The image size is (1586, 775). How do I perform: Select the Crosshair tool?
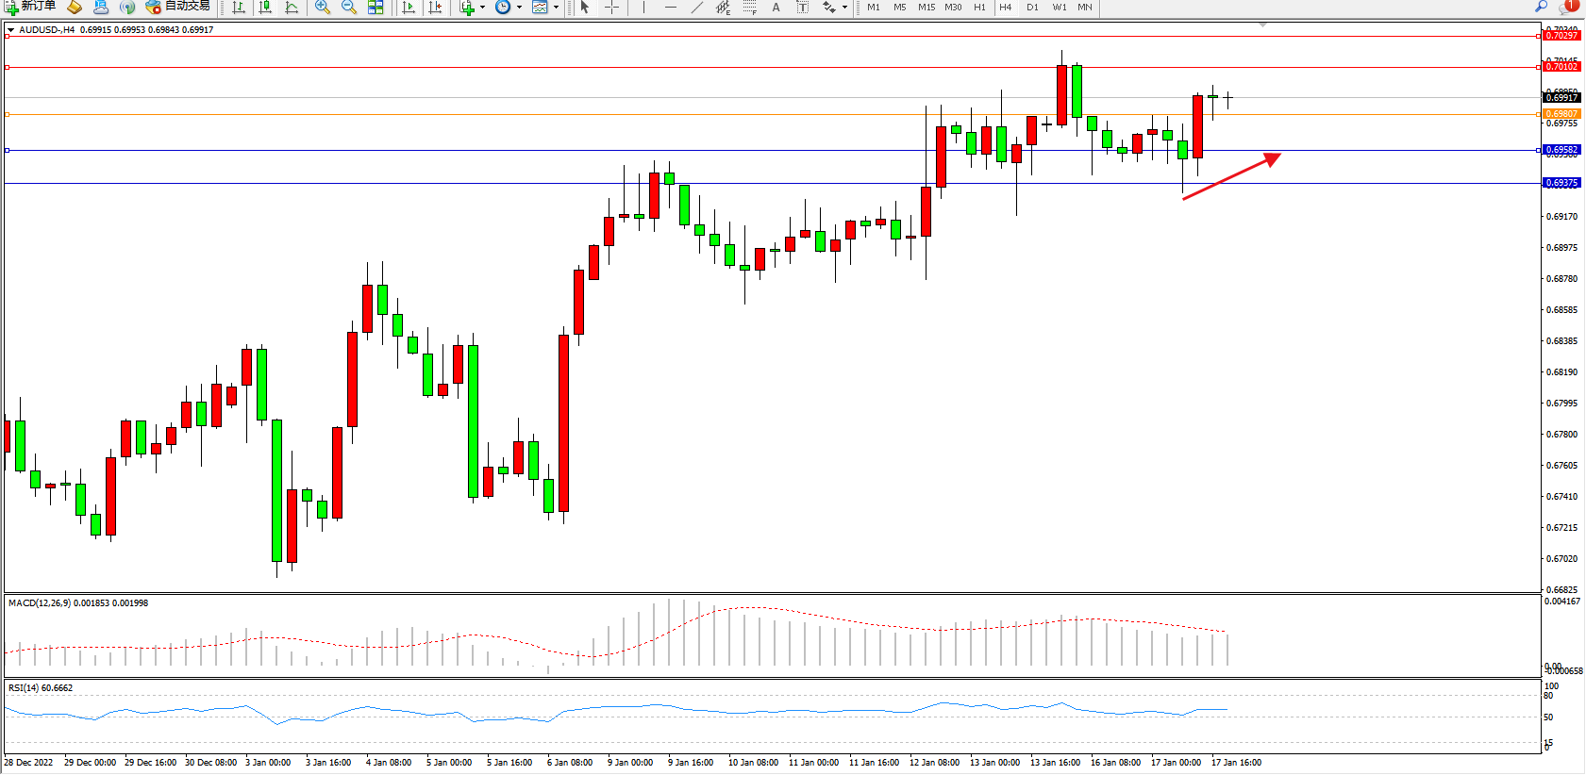tap(611, 8)
